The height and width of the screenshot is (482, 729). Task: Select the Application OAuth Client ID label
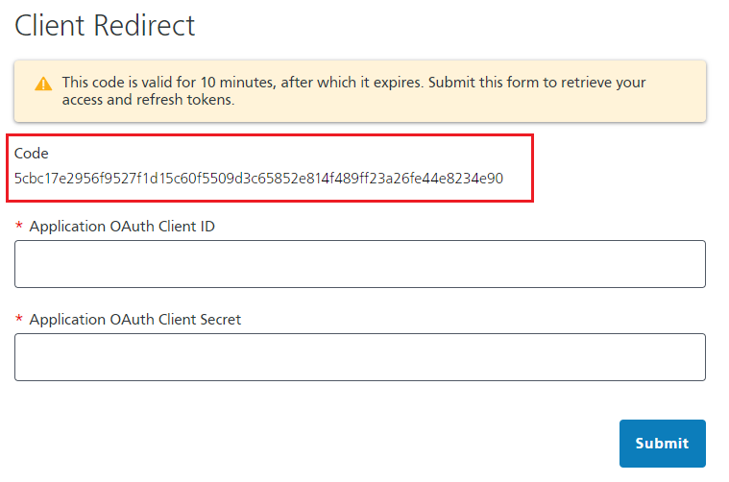[x=122, y=227]
